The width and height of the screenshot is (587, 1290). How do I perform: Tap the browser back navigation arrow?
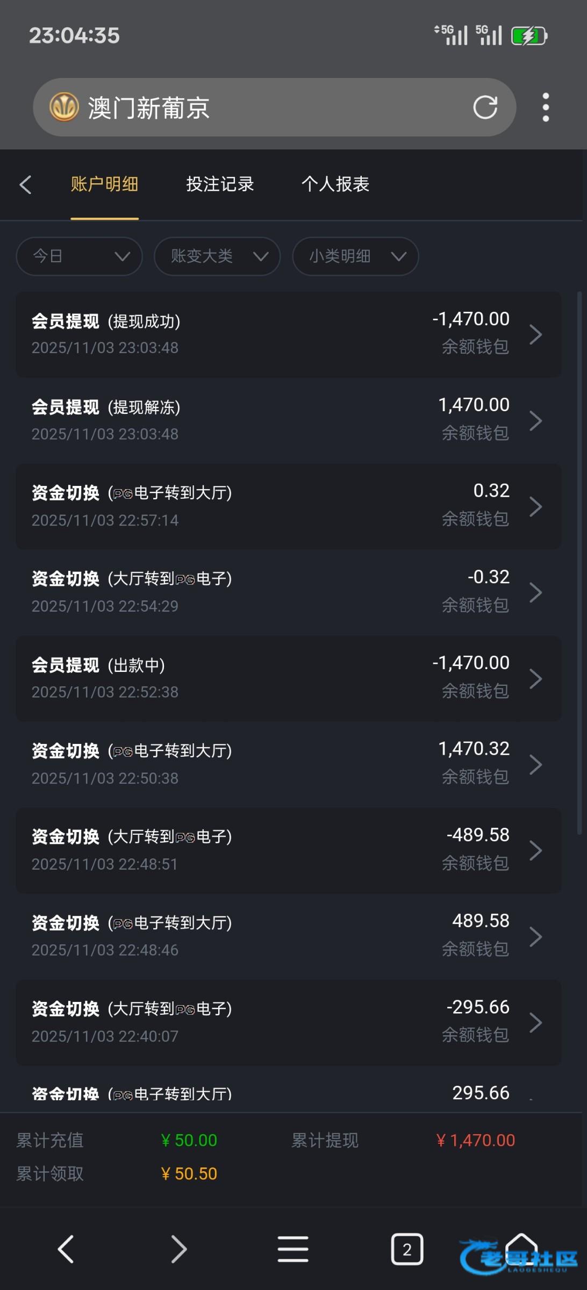[x=66, y=1249]
